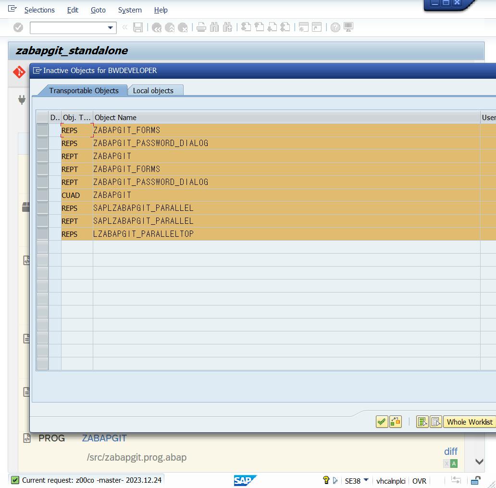Viewport: 496px width, 488px height.
Task: Click the Find binoculars icon
Action: (x=214, y=27)
